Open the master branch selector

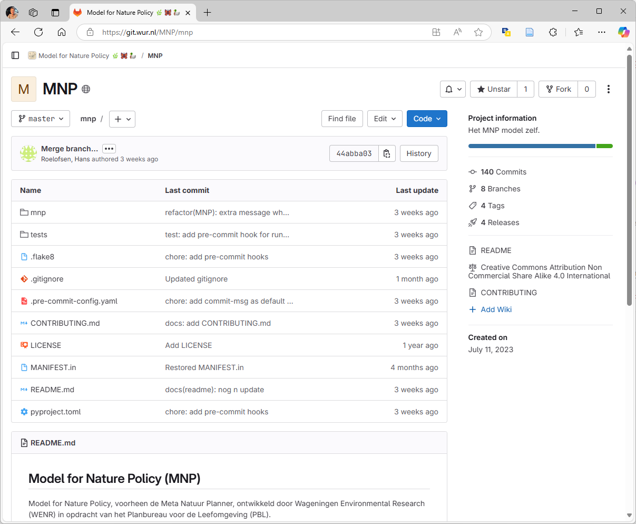(x=41, y=119)
